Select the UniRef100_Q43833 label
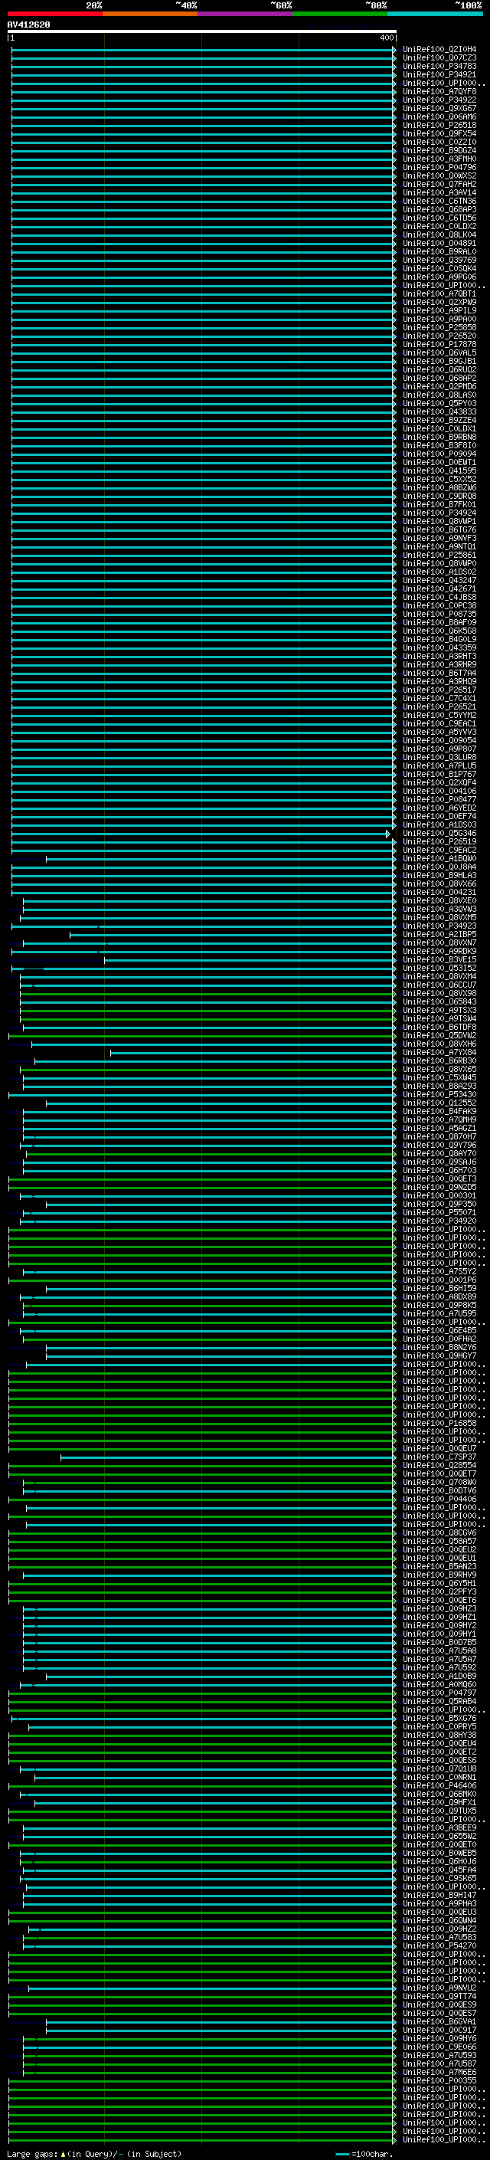This screenshot has width=490, height=2160. pyautogui.click(x=439, y=411)
